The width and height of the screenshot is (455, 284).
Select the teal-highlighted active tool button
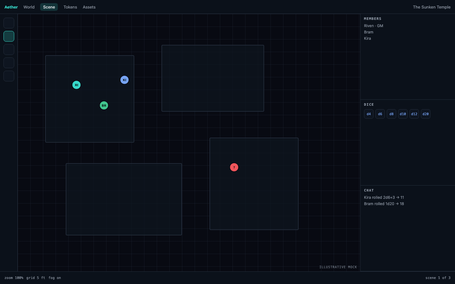pos(9,36)
